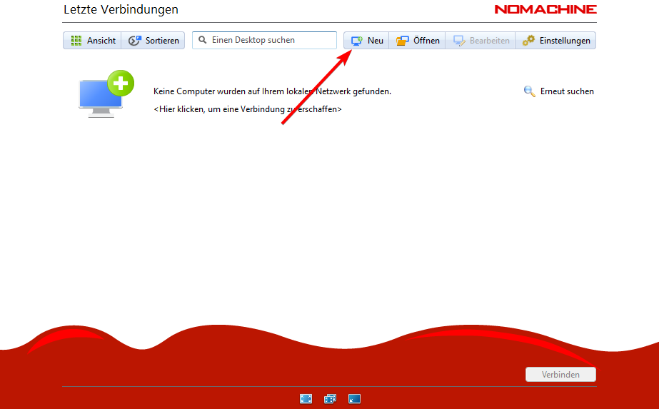Toggle the Ansicht view mode

(93, 41)
